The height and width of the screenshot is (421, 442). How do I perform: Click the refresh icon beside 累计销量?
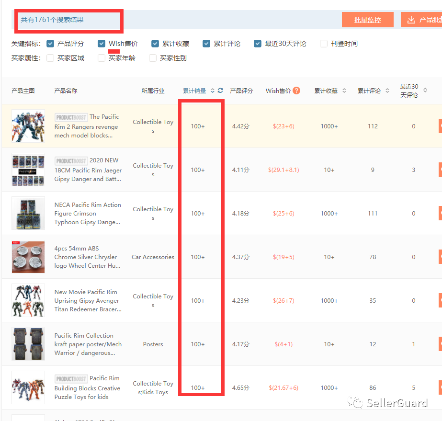click(220, 91)
